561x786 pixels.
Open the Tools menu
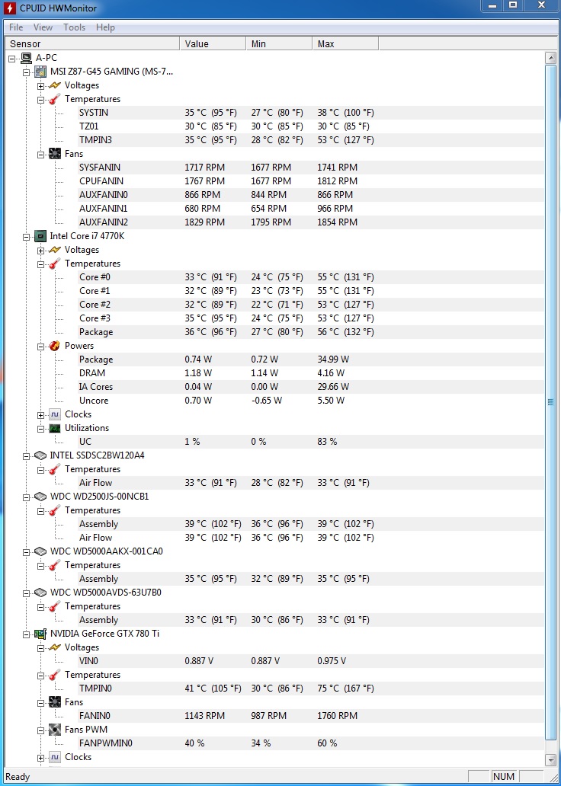point(74,27)
